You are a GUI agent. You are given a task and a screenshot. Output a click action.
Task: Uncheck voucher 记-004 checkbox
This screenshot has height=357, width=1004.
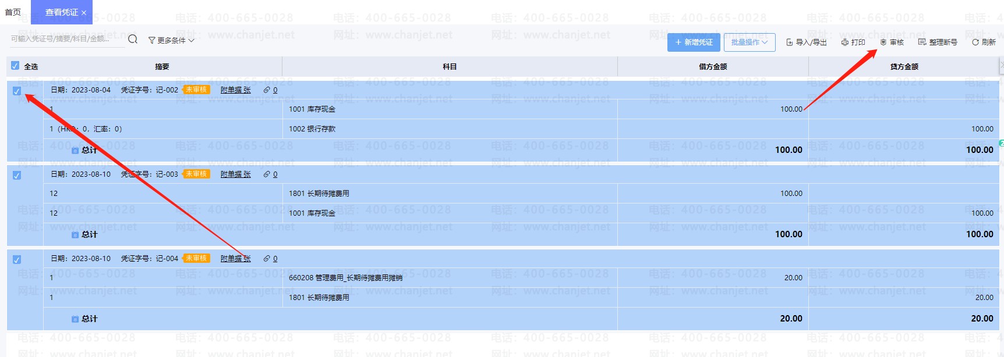[17, 259]
